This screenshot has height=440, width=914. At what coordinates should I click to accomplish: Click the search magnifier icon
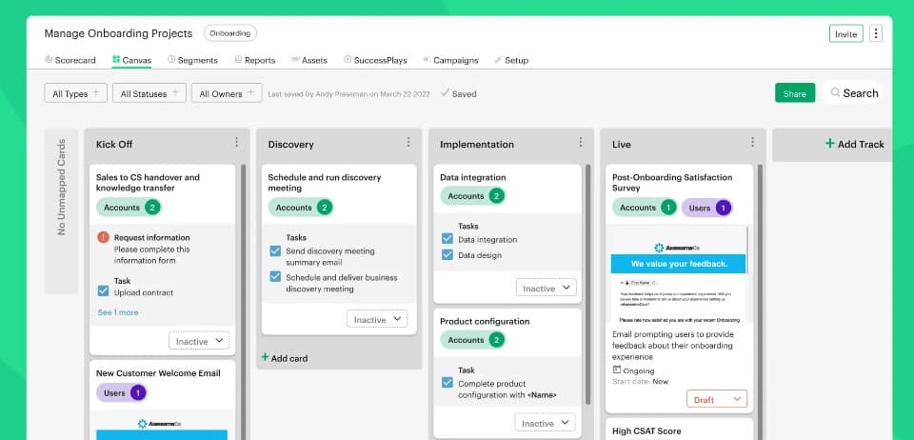coord(835,92)
